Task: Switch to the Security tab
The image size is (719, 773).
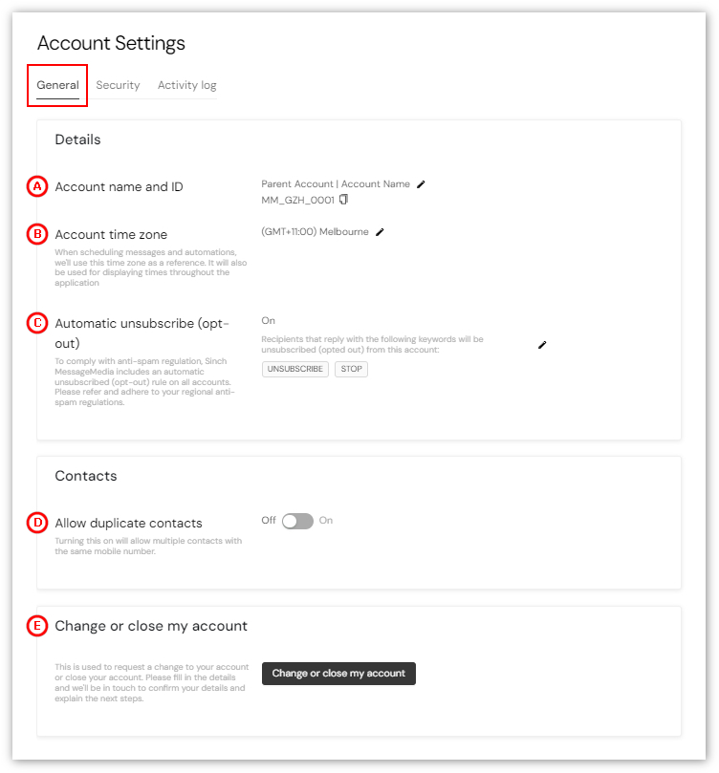Action: click(x=118, y=85)
